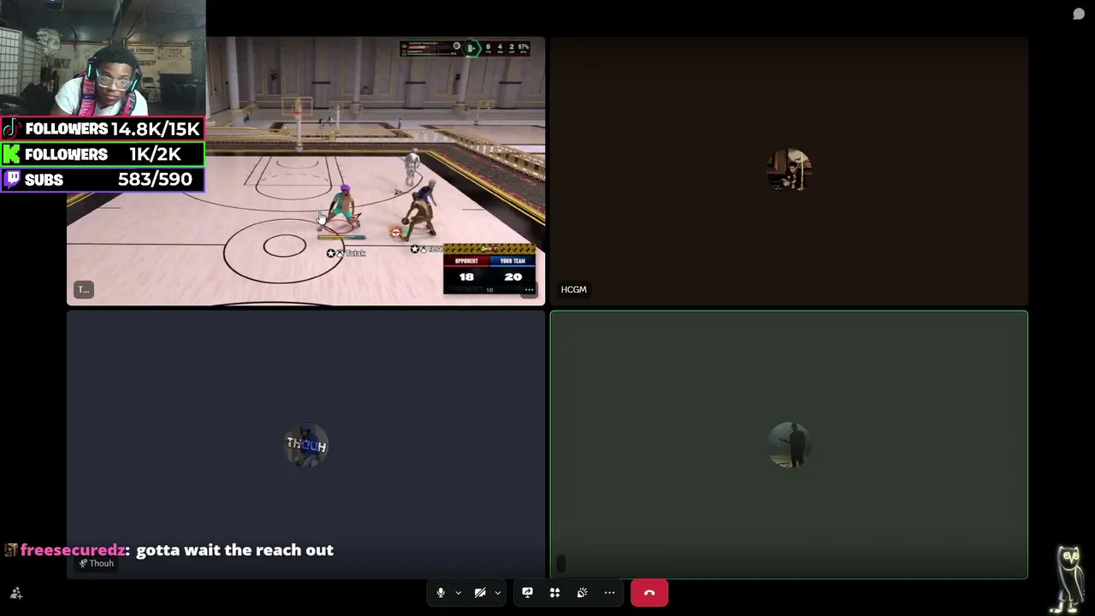
Task: Click the Twitch subs 583/590 counter
Action: [103, 180]
